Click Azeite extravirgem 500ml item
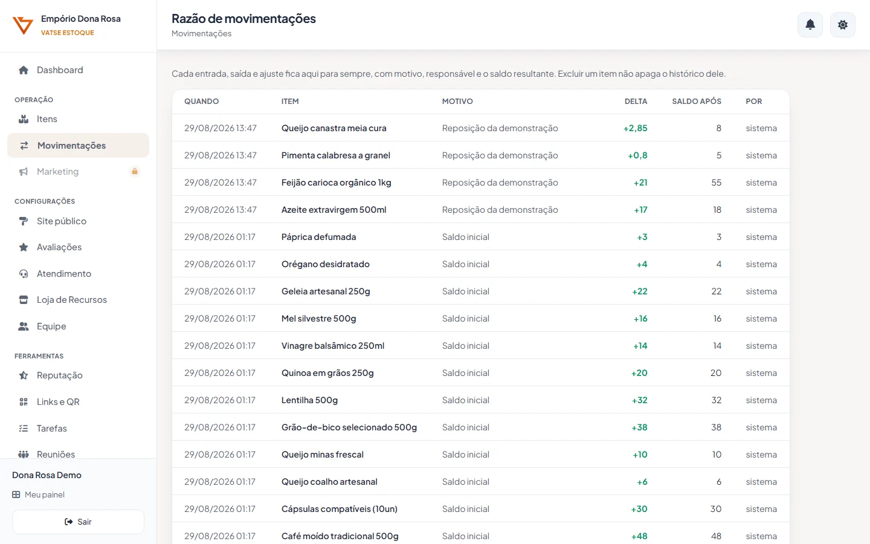 point(334,210)
